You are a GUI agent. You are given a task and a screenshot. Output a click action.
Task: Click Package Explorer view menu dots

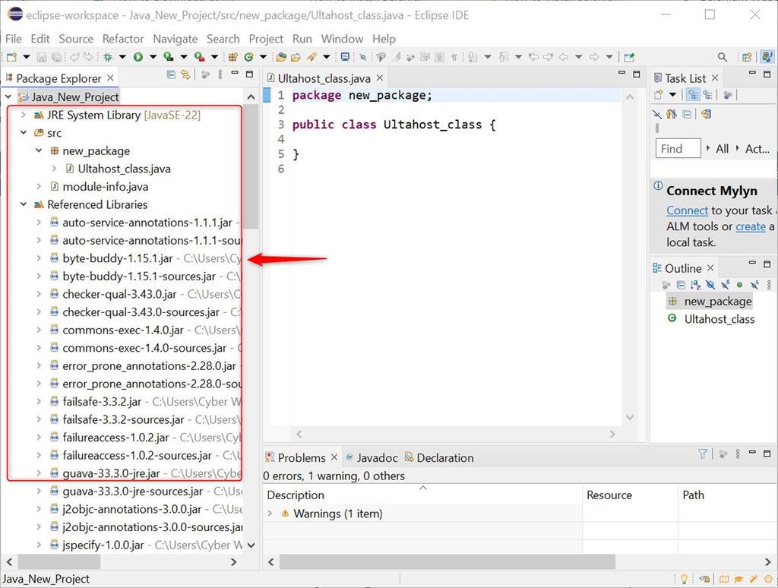click(x=220, y=75)
